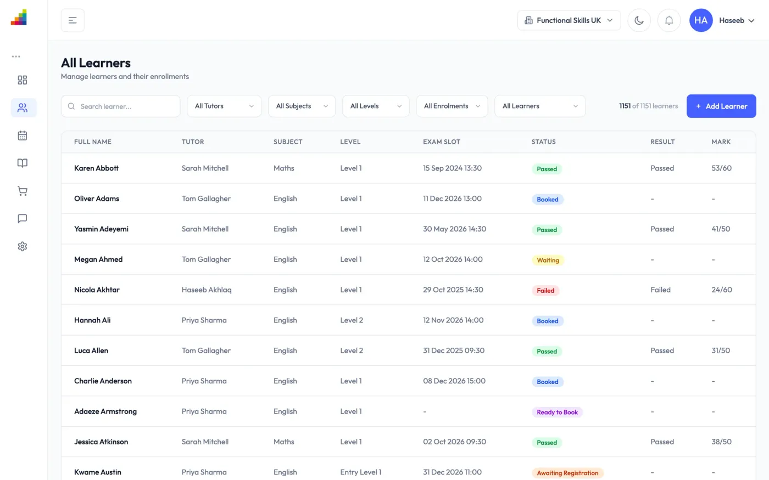The height and width of the screenshot is (480, 769).
Task: Click the three-dots ellipsis in sidebar
Action: (x=16, y=57)
